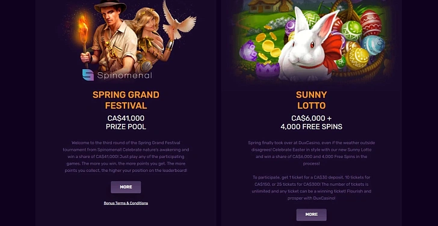
Task: Click the Sunny Lotto ticket deposit paragraph
Action: (312, 188)
